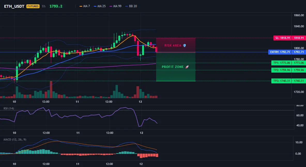Click the RISK AREA zone label
The width and height of the screenshot is (306, 167).
(175, 46)
